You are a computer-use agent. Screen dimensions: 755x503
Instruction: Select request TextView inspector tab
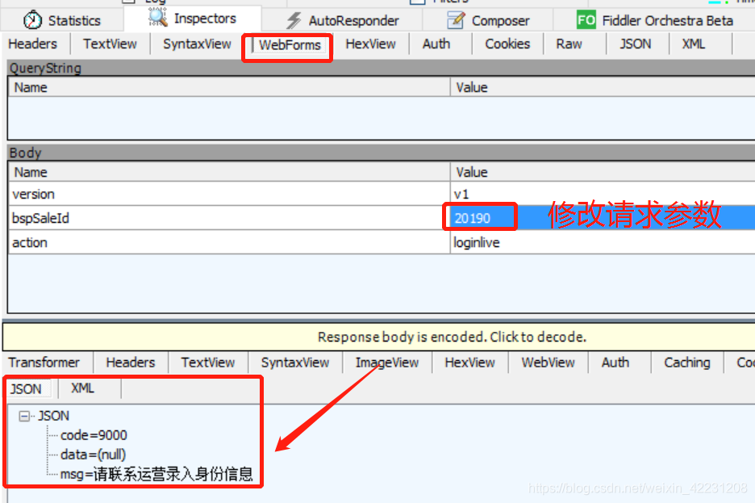click(x=110, y=44)
